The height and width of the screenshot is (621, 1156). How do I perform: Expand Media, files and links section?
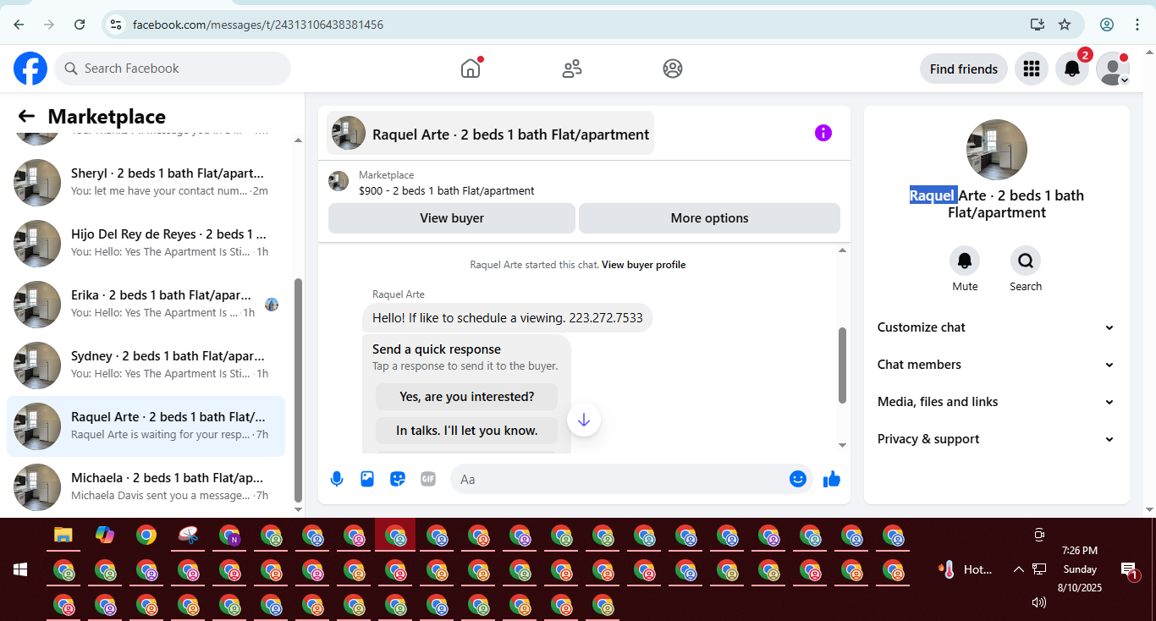point(996,402)
